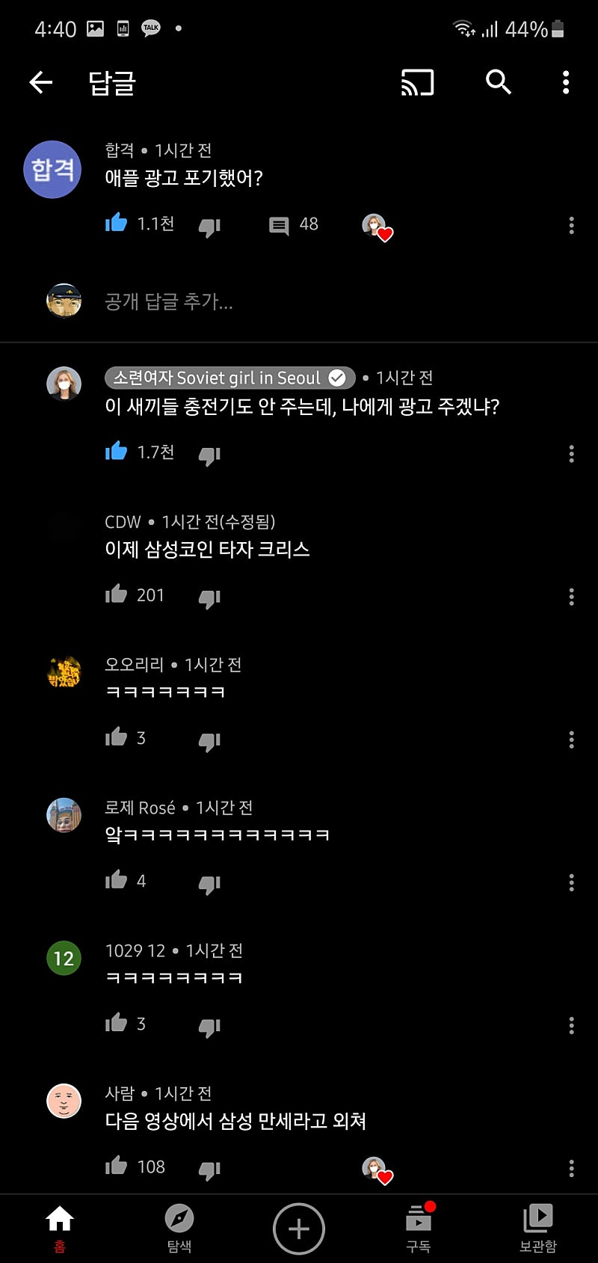598x1263 pixels.
Task: Open options menu for 로제 Rosé's comment
Action: coord(572,882)
